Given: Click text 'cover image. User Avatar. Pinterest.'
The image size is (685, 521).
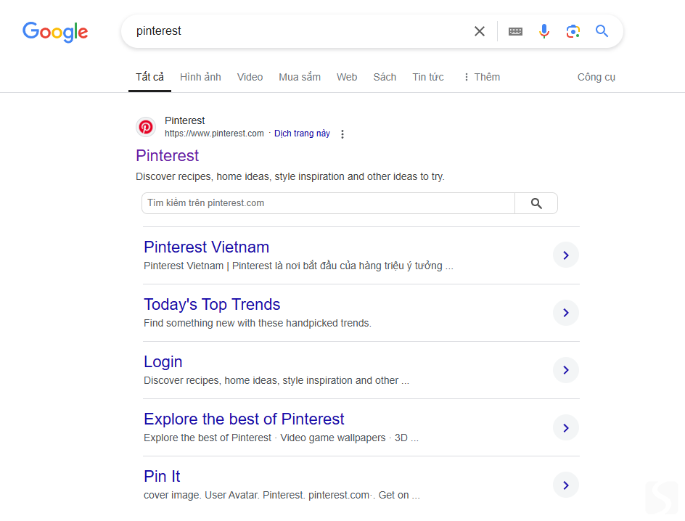Looking at the screenshot, I should [x=224, y=495].
